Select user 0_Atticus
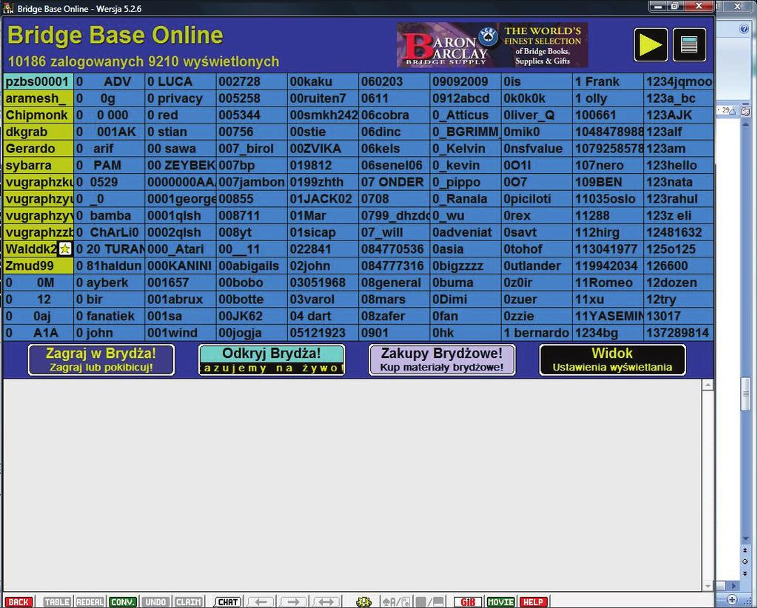Screen dimensions: 758x608 (x=466, y=115)
